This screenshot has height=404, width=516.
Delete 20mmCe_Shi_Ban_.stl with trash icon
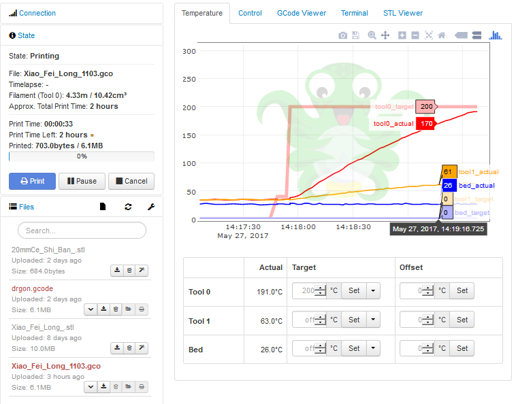point(129,271)
